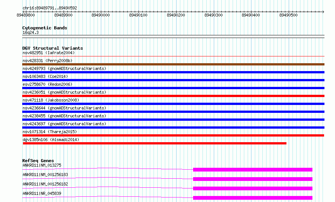Click ruler tick label 89490300
The width and height of the screenshot is (335, 202).
(x=213, y=15)
